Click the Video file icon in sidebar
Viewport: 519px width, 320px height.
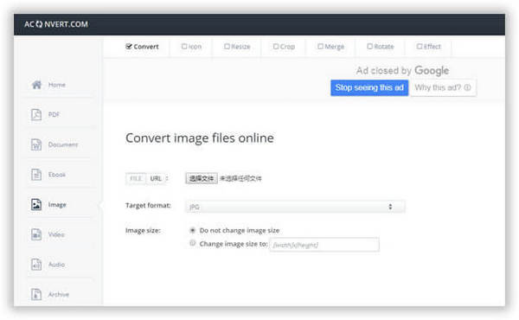click(x=36, y=234)
